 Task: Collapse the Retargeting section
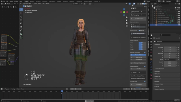click(x=138, y=15)
